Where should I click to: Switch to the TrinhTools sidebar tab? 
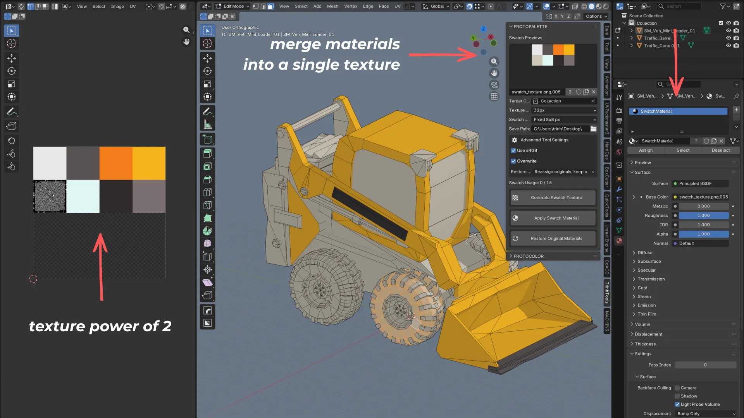[x=607, y=293]
